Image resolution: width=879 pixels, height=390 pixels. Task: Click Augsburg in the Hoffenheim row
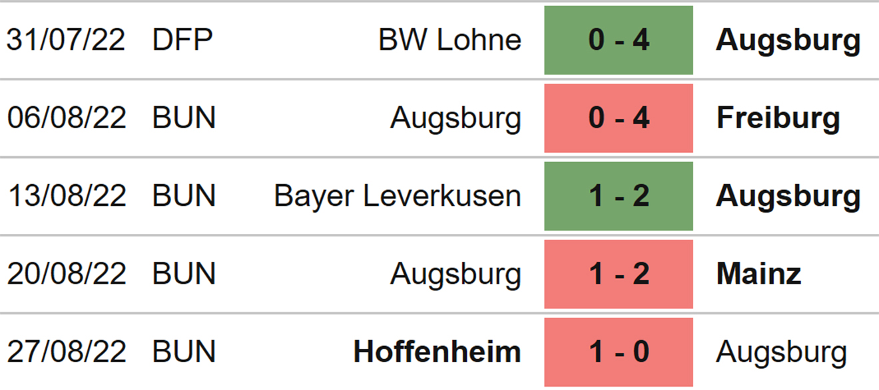click(x=781, y=351)
